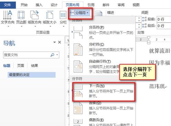
Task: Choose 分栏符(C) column break option
Action: click(x=102, y=50)
